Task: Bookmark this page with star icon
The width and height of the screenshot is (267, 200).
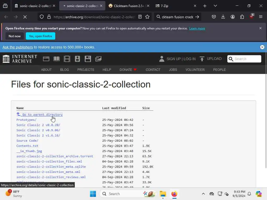Action: pyautogui.click(x=147, y=17)
